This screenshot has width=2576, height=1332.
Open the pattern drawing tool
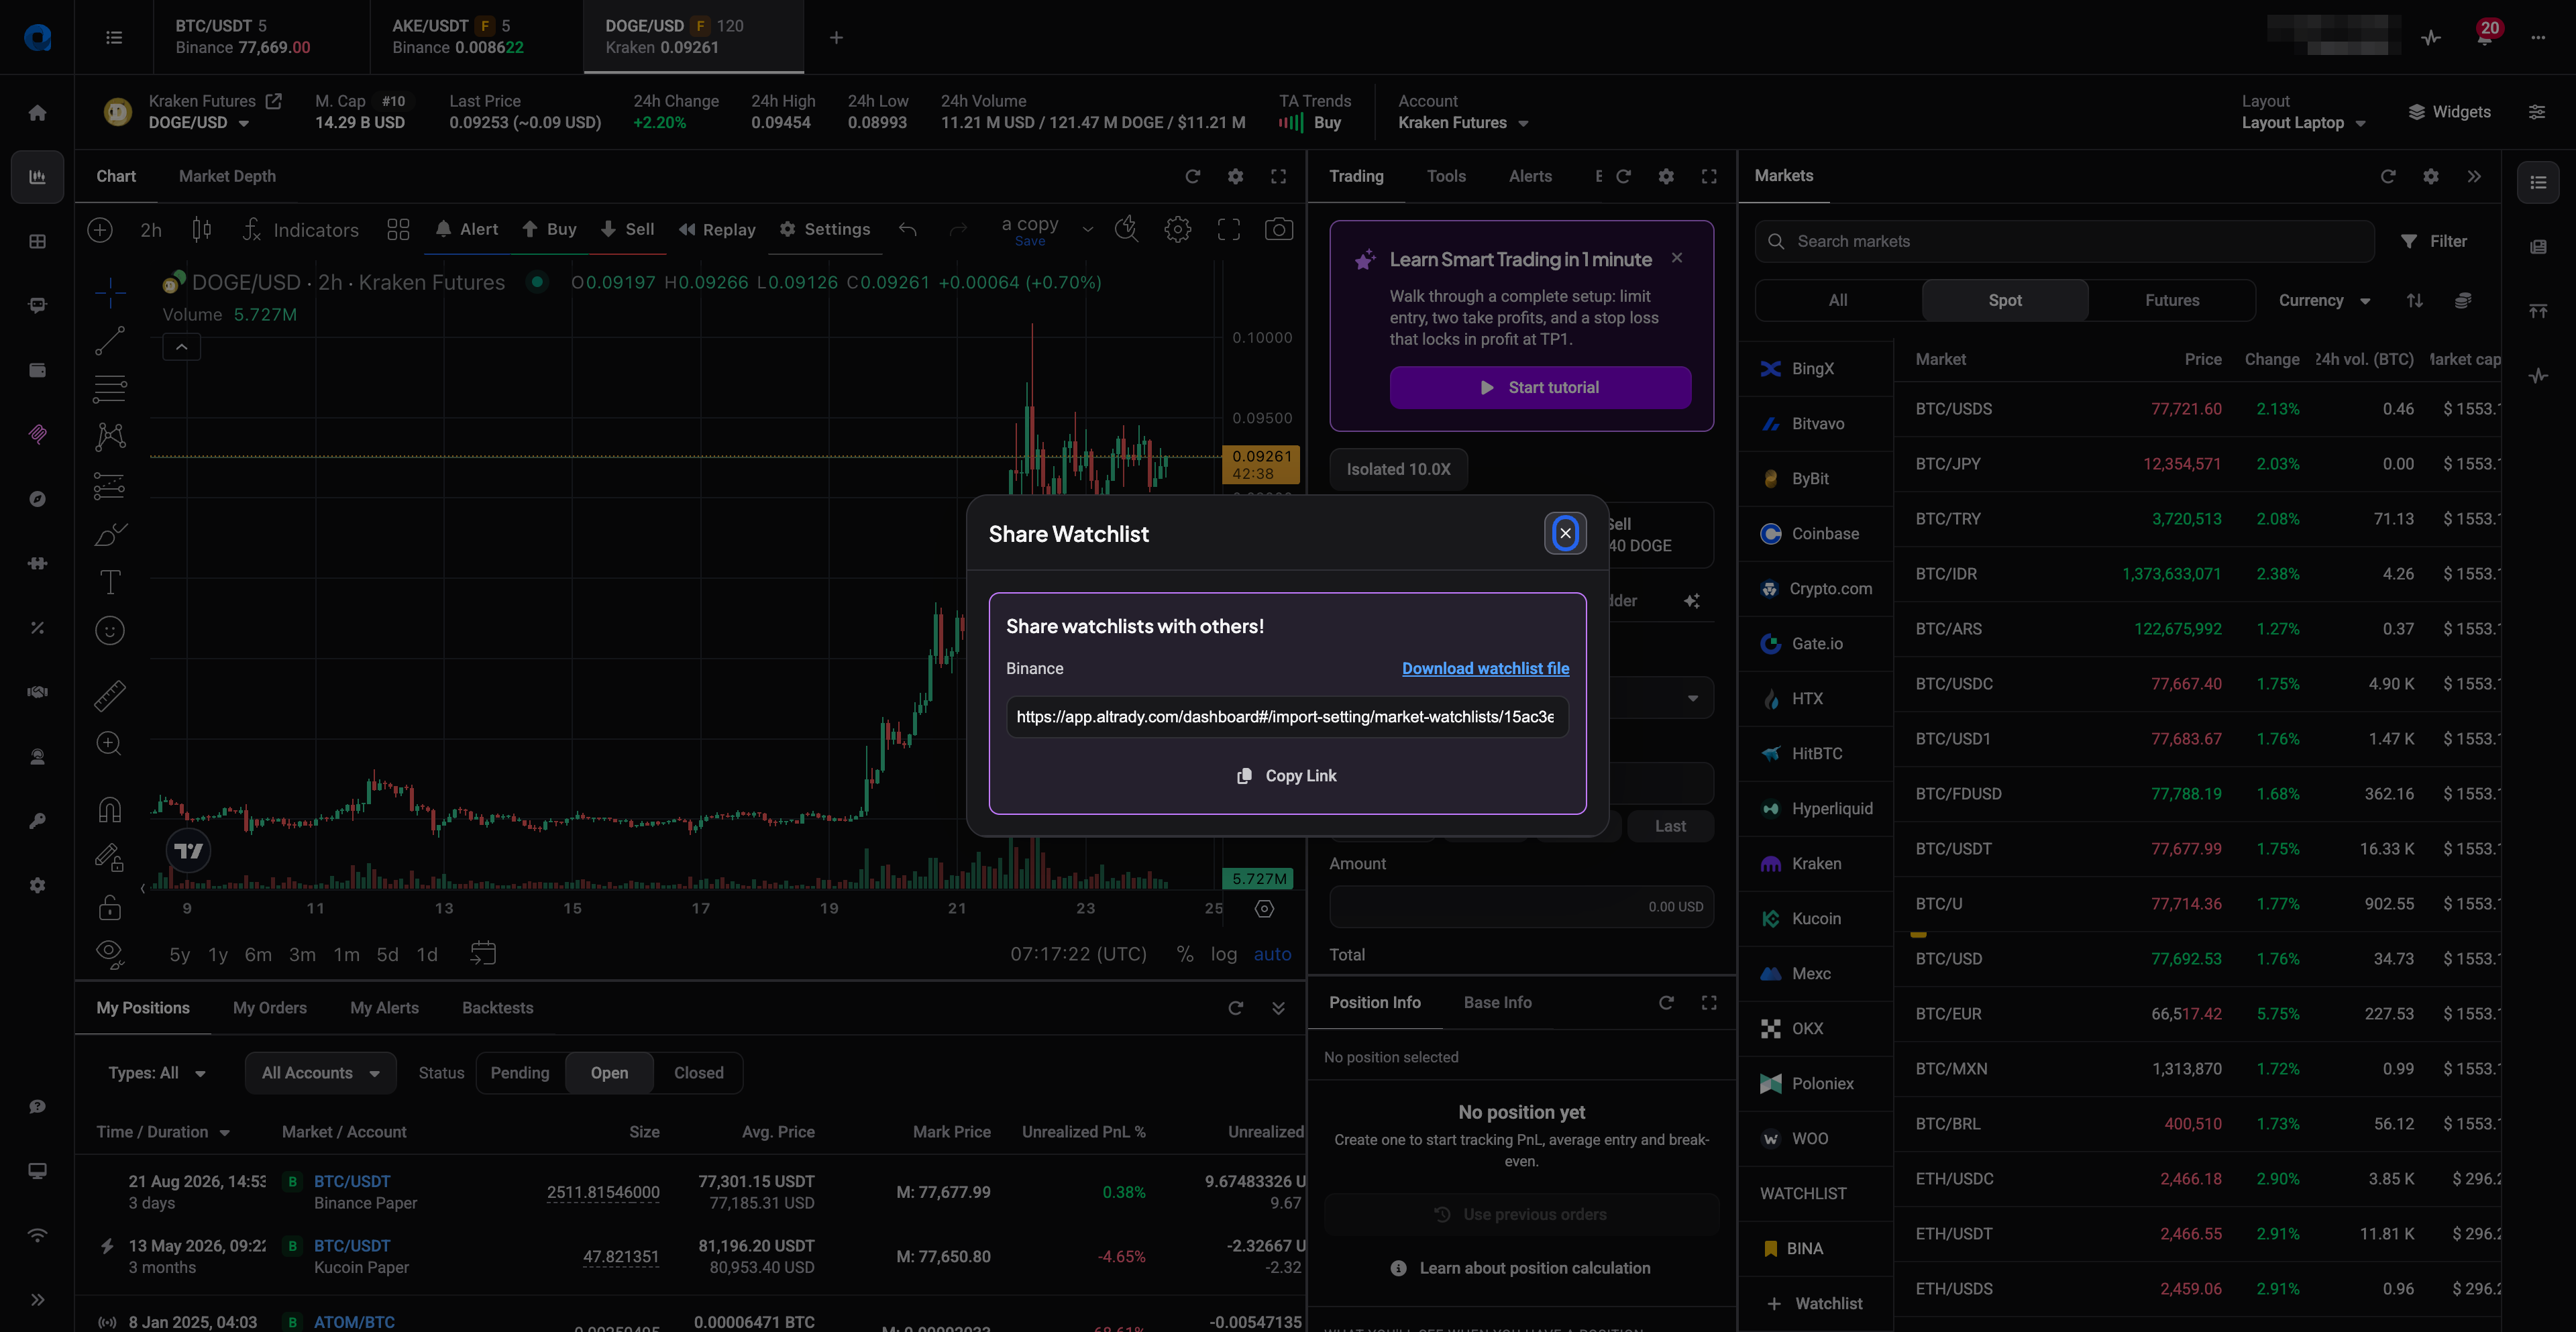click(110, 437)
